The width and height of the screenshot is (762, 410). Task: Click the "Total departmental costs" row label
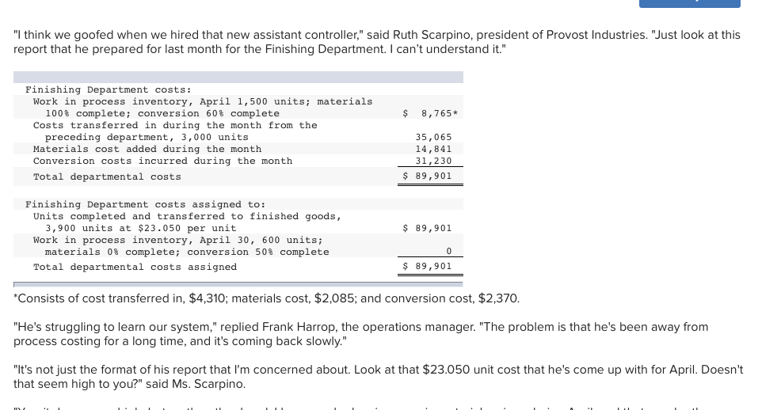click(107, 177)
